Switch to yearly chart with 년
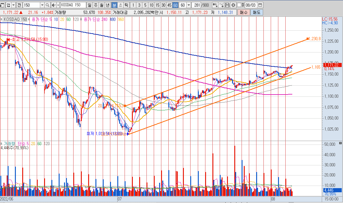 pyautogui.click(x=108, y=5)
